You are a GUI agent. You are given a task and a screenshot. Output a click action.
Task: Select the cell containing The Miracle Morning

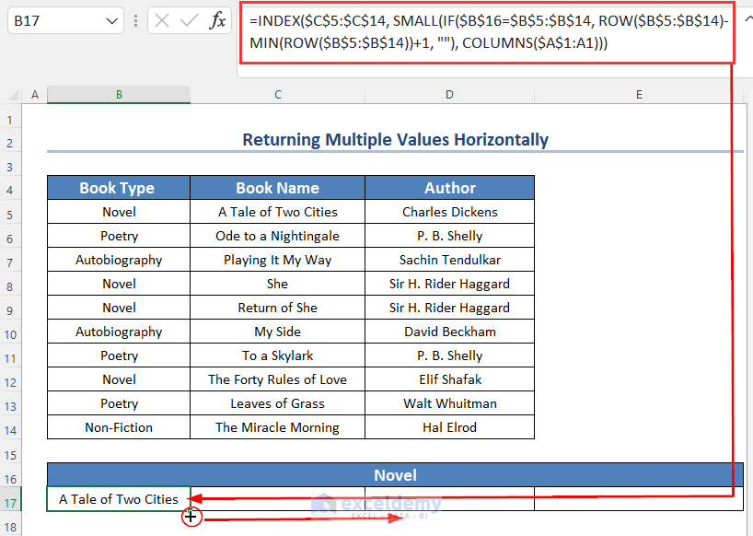(277, 426)
